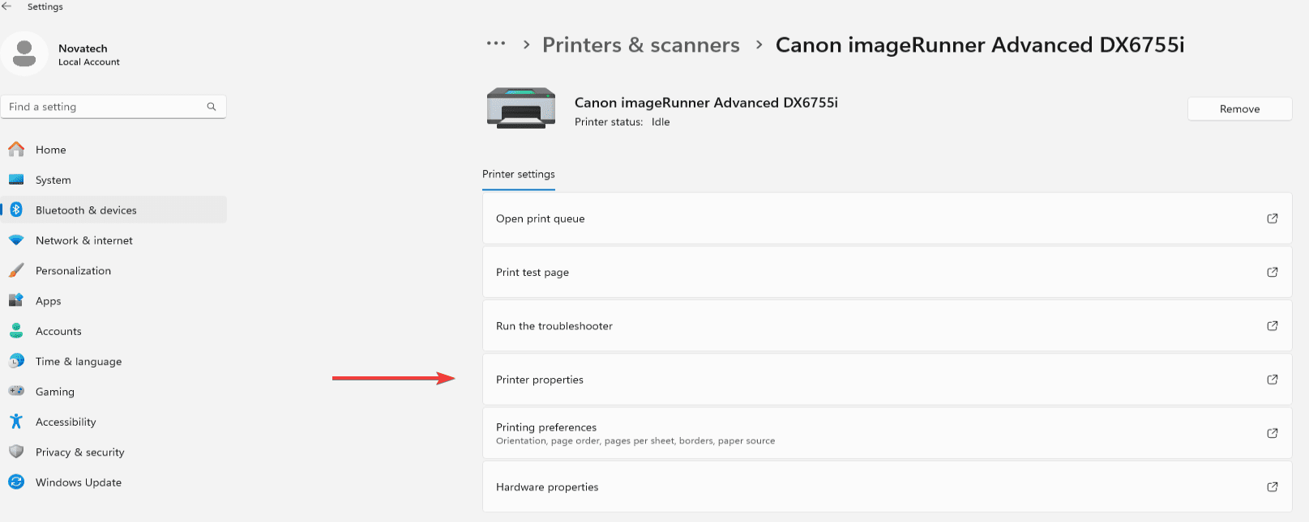1309x522 pixels.
Task: Click the Accounts person icon
Action: pyautogui.click(x=16, y=331)
